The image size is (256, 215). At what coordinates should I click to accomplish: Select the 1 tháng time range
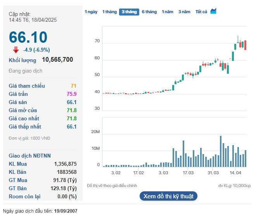click(x=109, y=12)
